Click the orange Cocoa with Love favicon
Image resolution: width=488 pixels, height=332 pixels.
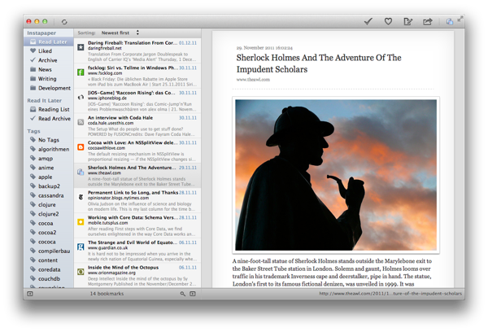(x=81, y=147)
